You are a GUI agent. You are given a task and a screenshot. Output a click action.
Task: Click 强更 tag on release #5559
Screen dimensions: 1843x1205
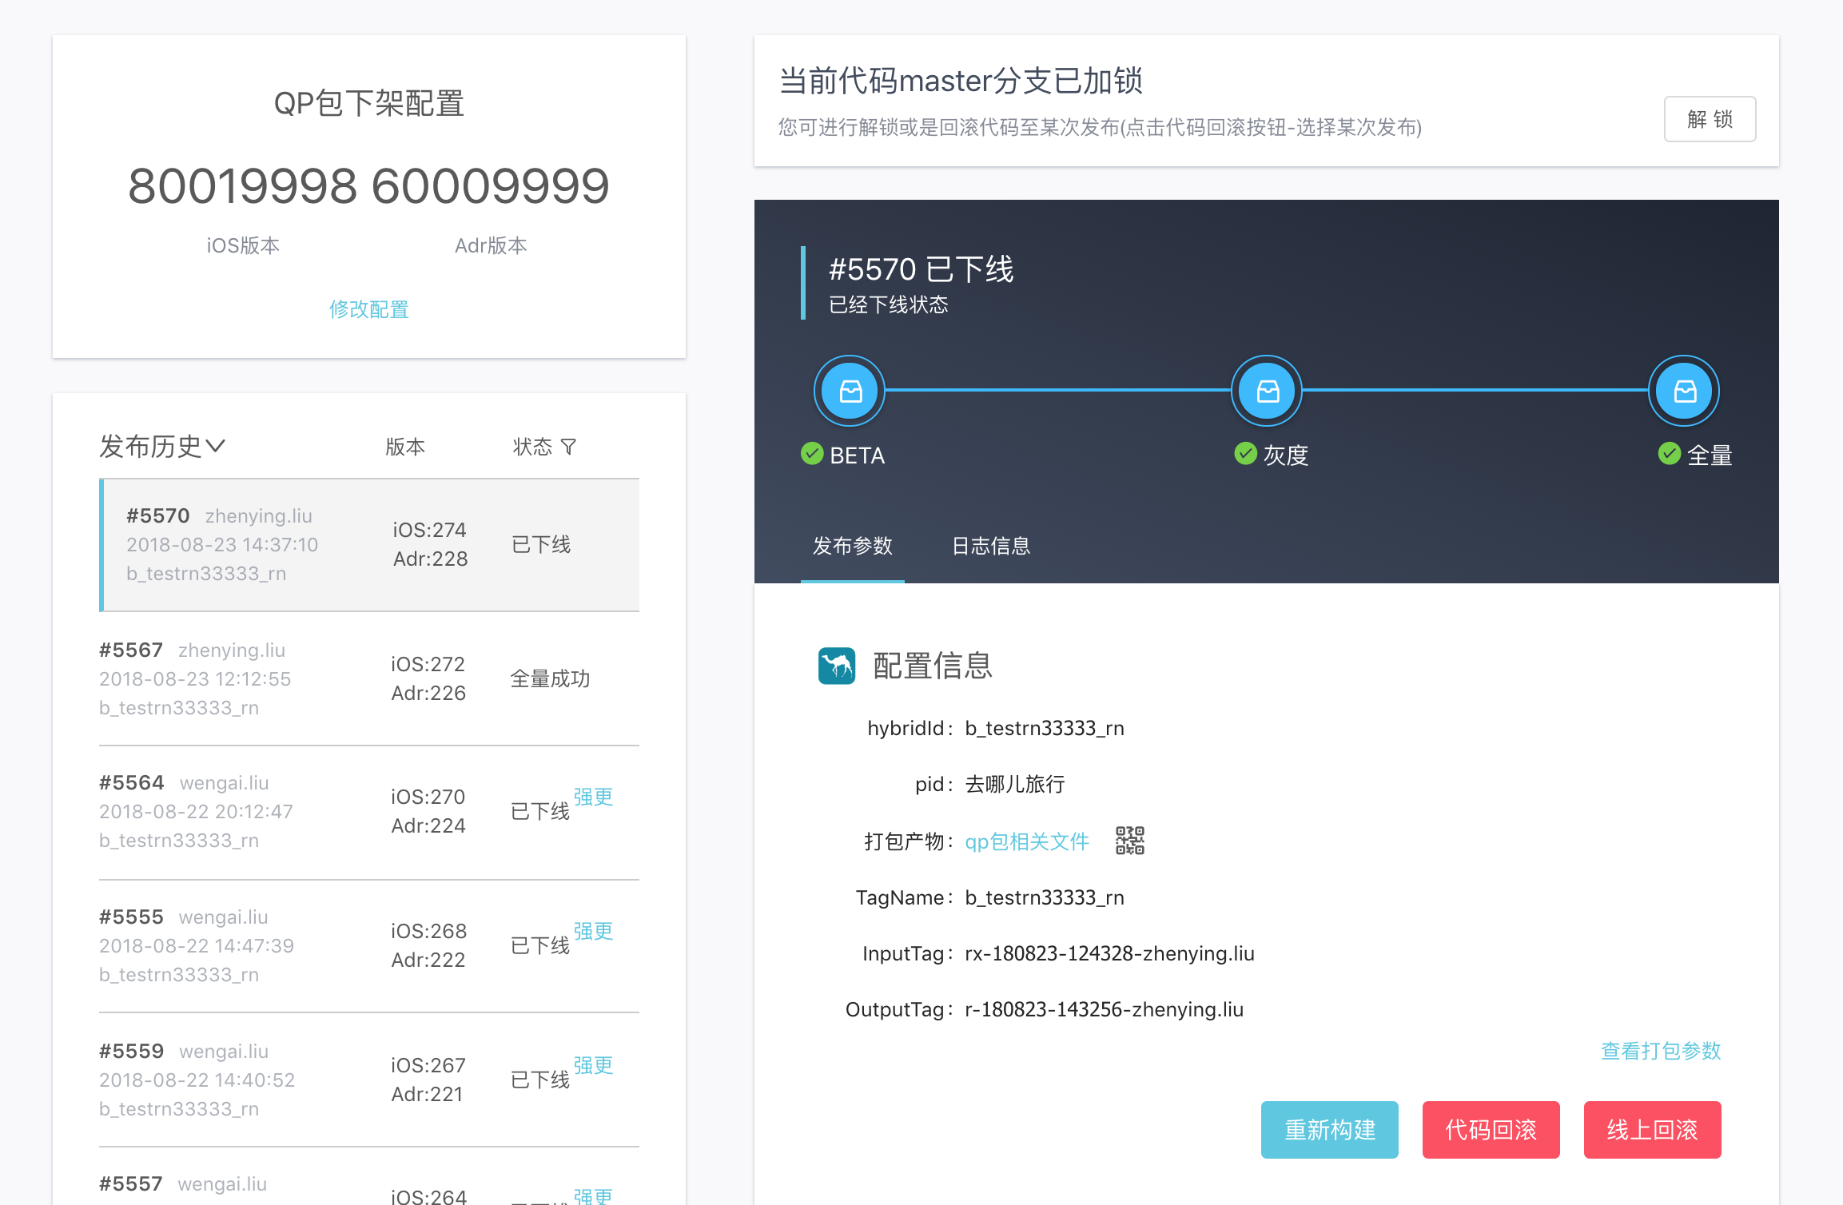click(593, 1065)
